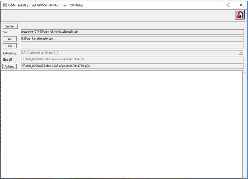This screenshot has width=248, height=179.
Task: Open the eAU-Nachricht an Kasse combo box
Action: [x=132, y=53]
